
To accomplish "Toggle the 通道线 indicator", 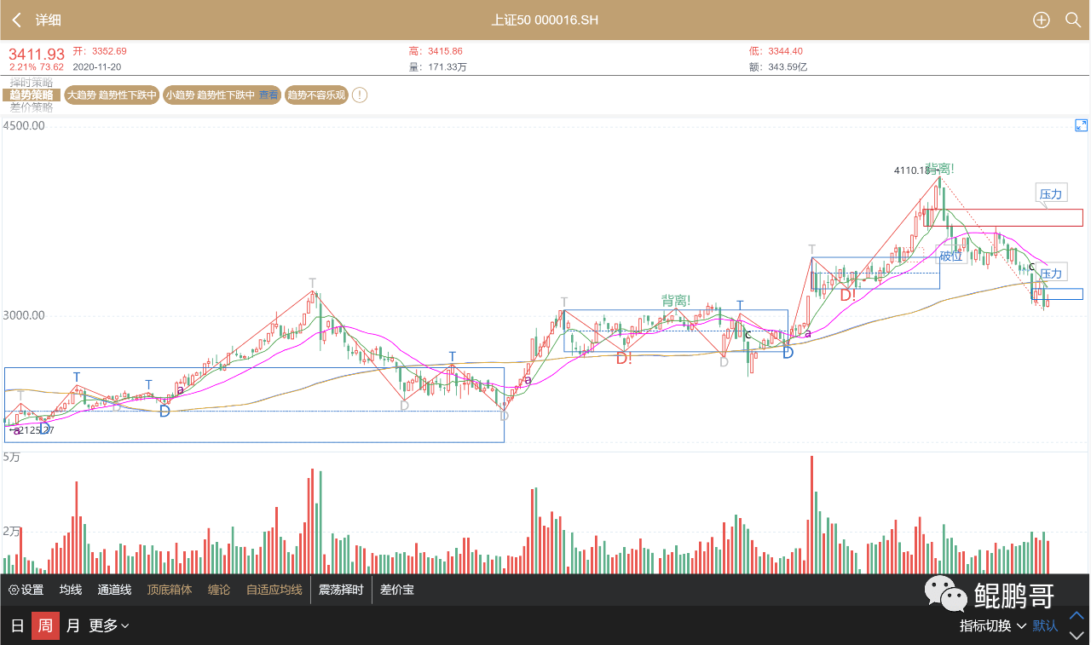I will tap(114, 590).
